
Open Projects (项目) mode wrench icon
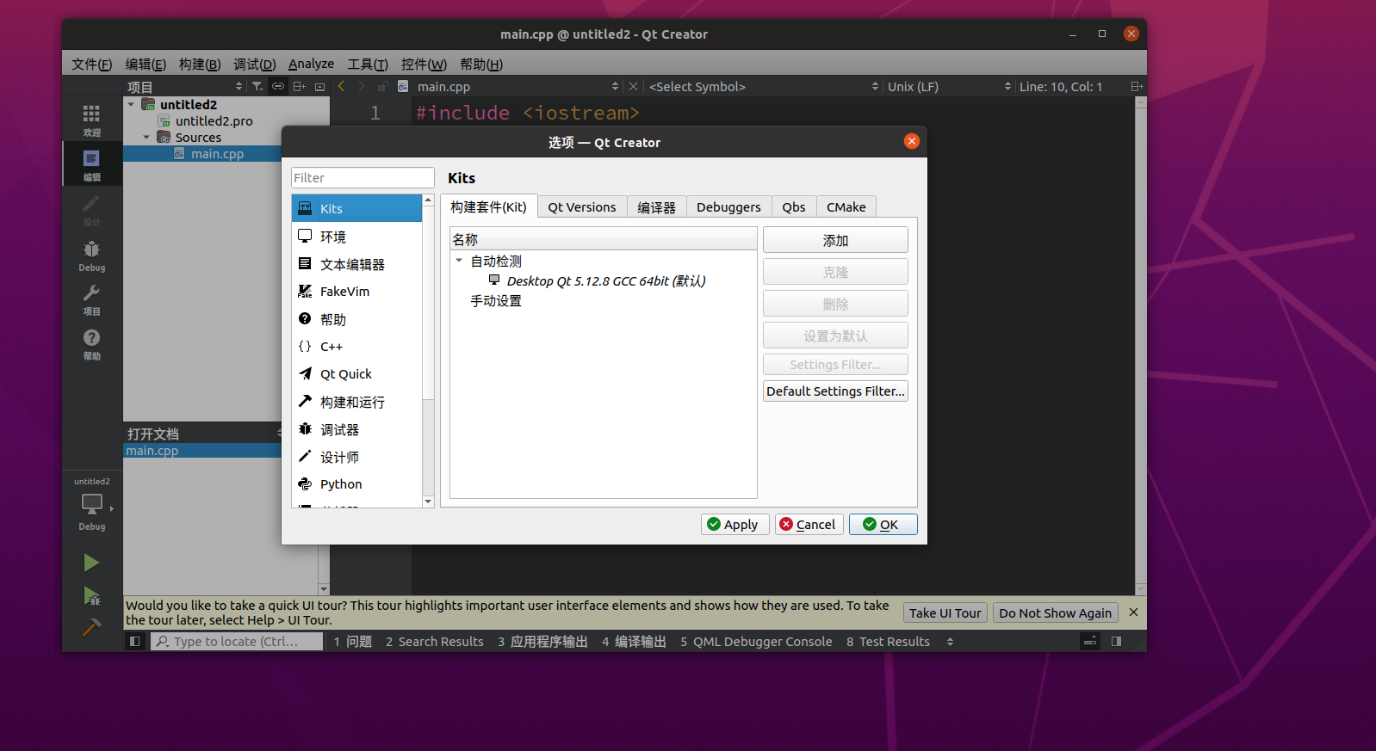pyautogui.click(x=91, y=299)
